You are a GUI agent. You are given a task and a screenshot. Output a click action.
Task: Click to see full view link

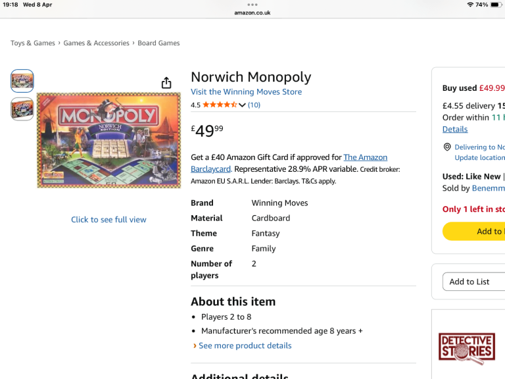(x=108, y=220)
